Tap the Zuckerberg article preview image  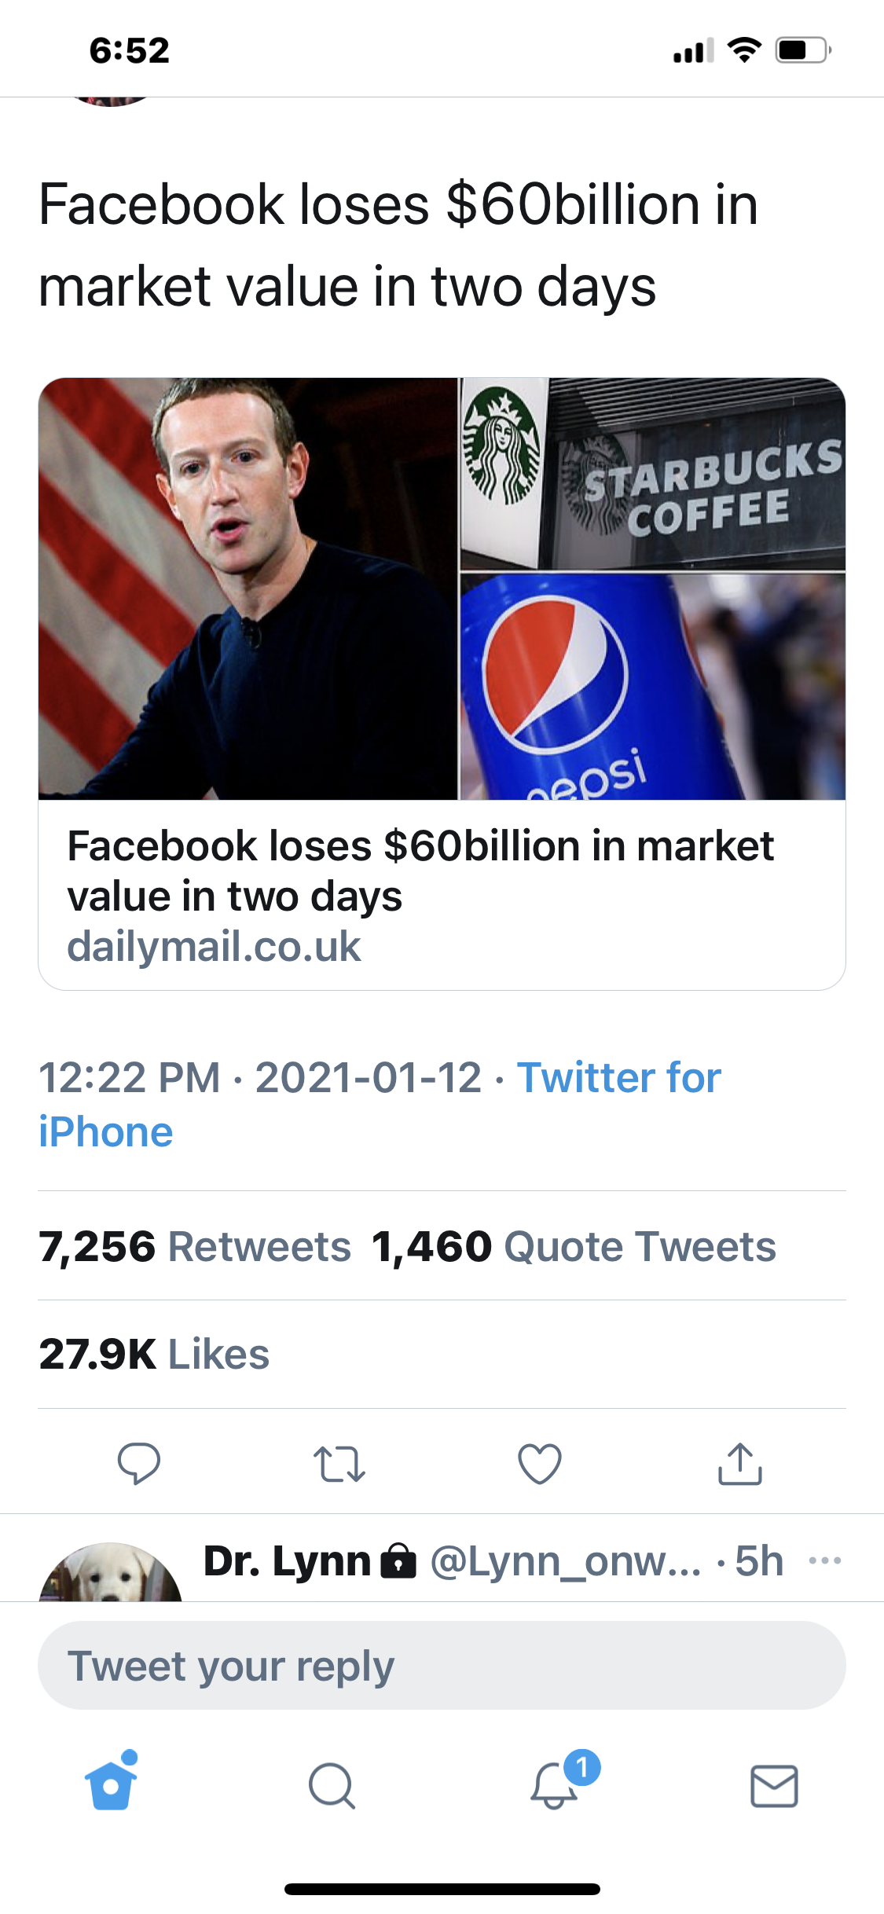pos(248,588)
